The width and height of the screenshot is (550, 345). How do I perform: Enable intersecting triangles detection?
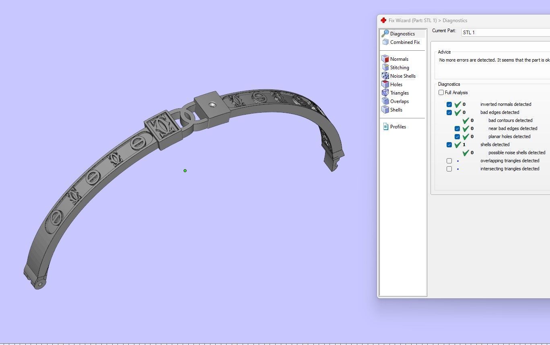coord(449,169)
